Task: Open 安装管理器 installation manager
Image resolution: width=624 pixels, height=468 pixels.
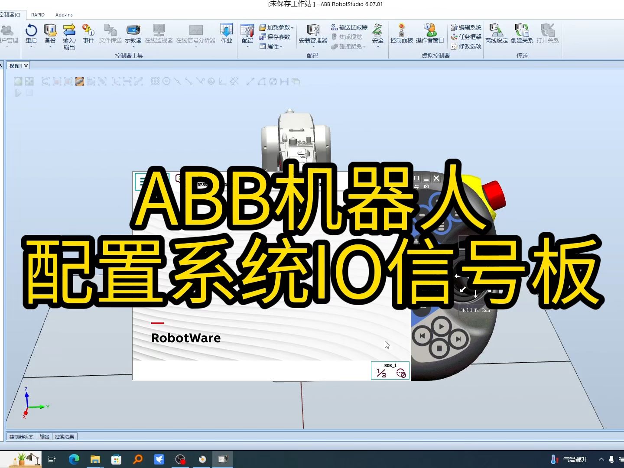Action: tap(313, 34)
